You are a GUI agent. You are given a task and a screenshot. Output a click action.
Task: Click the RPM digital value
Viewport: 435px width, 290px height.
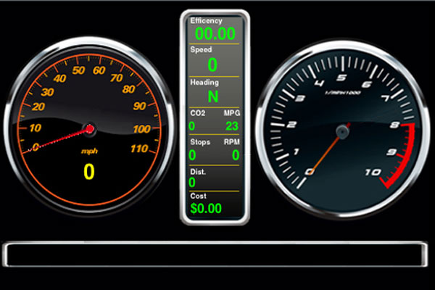[x=235, y=154]
